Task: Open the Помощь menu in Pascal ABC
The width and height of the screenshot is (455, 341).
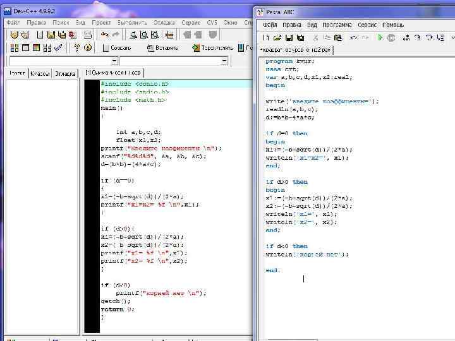Action: click(393, 25)
